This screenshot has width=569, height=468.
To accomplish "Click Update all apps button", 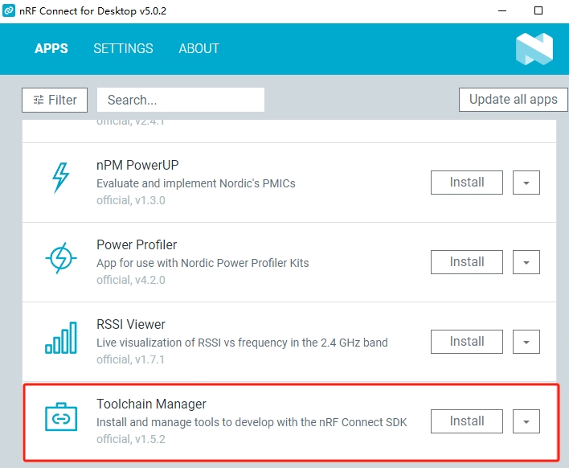I will pos(513,100).
